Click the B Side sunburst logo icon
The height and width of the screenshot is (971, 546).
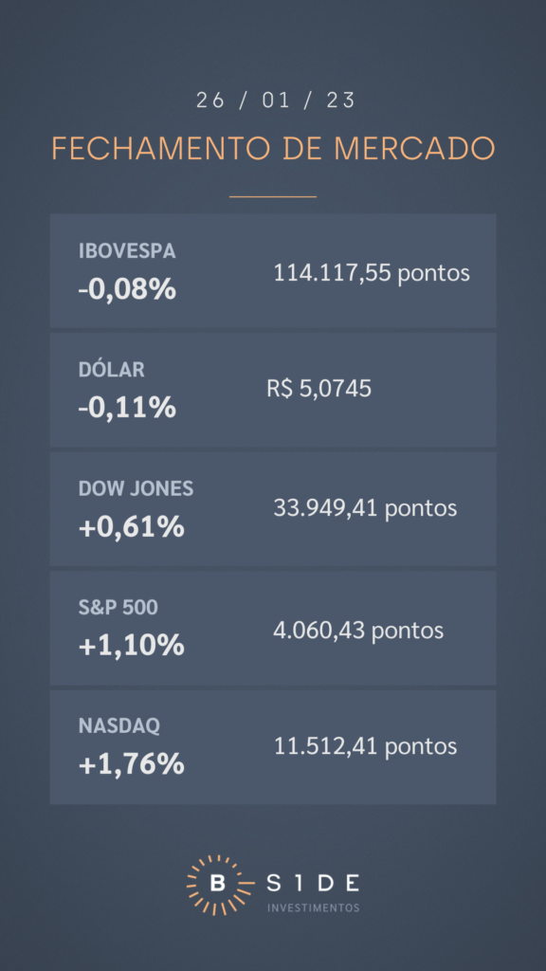tap(217, 885)
